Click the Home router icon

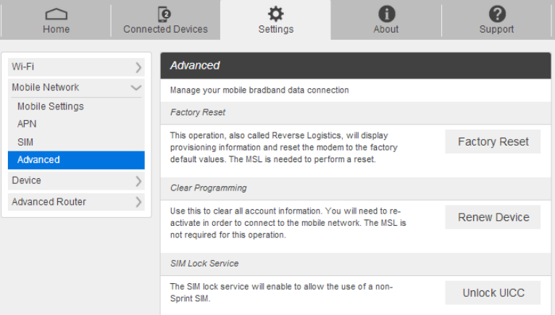pyautogui.click(x=57, y=14)
